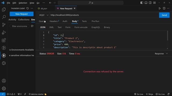172x96 pixels.
Task: Select Binary body type
Action: pyautogui.click(x=107, y=27)
